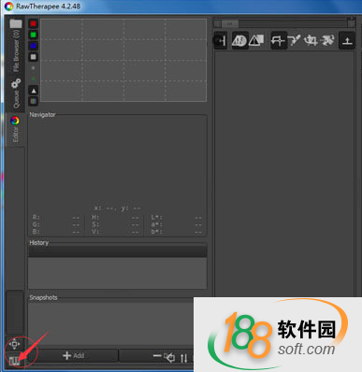
Task: Toggle top panel upload-arrow icon
Action: tap(347, 40)
